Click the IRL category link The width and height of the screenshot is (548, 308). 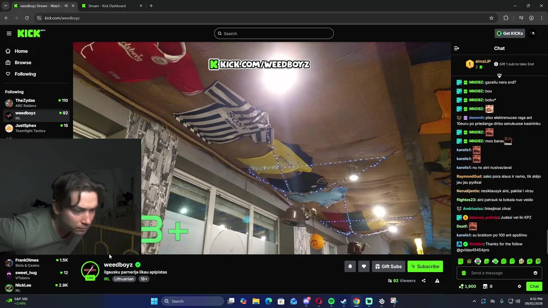coord(107,279)
